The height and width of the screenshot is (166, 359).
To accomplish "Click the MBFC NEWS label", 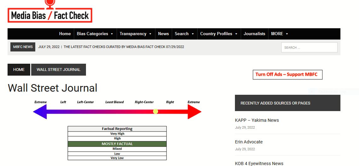I will 23,47.
